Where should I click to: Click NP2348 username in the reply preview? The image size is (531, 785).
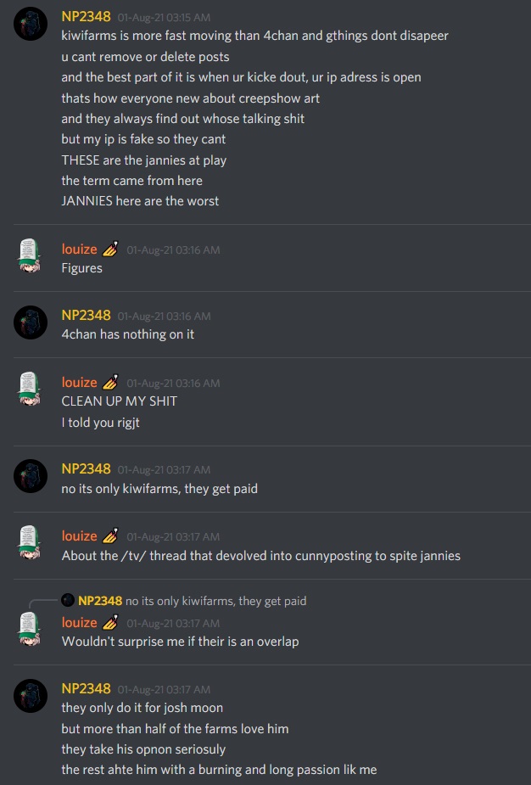pyautogui.click(x=100, y=601)
